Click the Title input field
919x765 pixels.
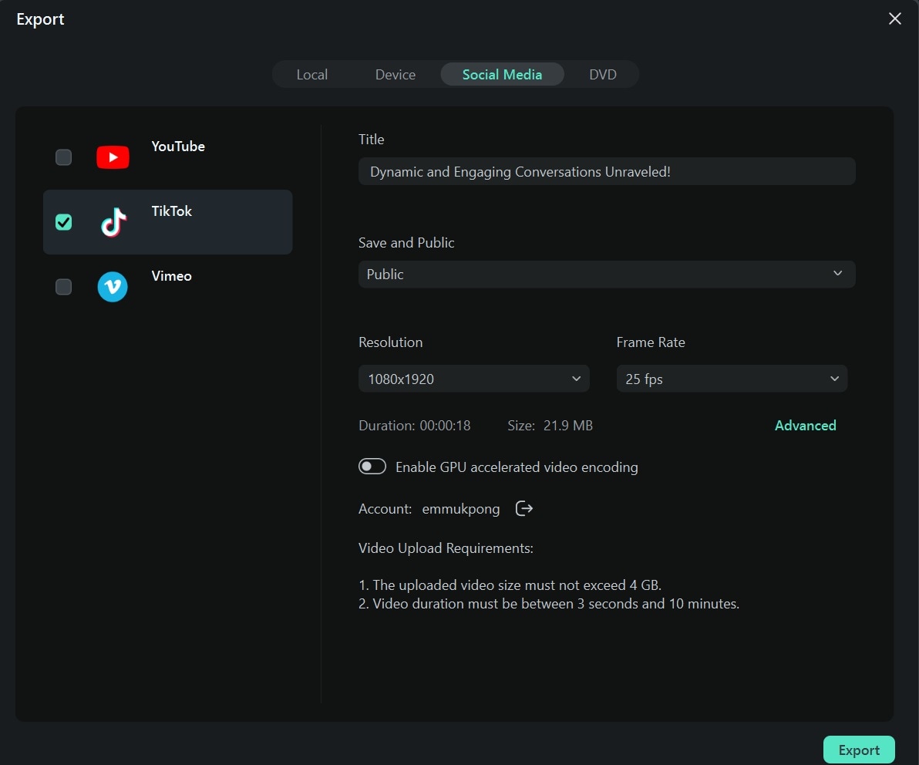(607, 171)
